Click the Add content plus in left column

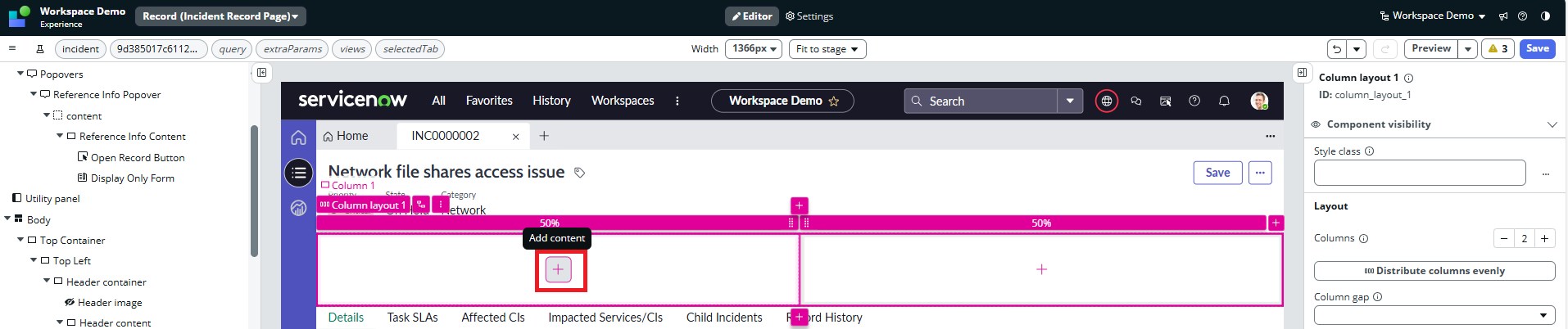pyautogui.click(x=558, y=269)
